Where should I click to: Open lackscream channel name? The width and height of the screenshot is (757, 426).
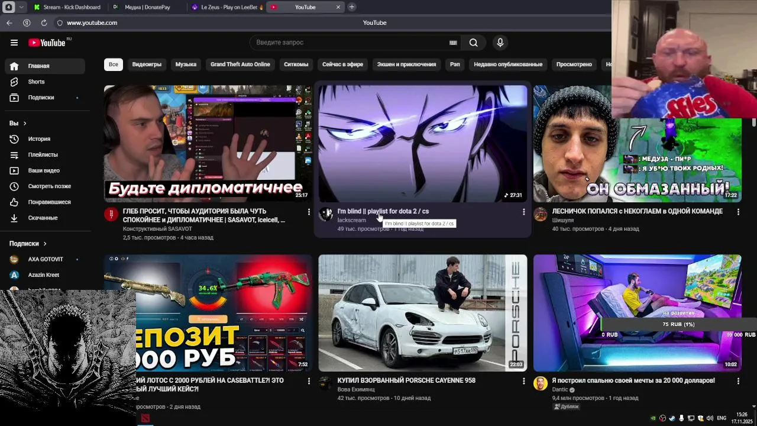[351, 220]
